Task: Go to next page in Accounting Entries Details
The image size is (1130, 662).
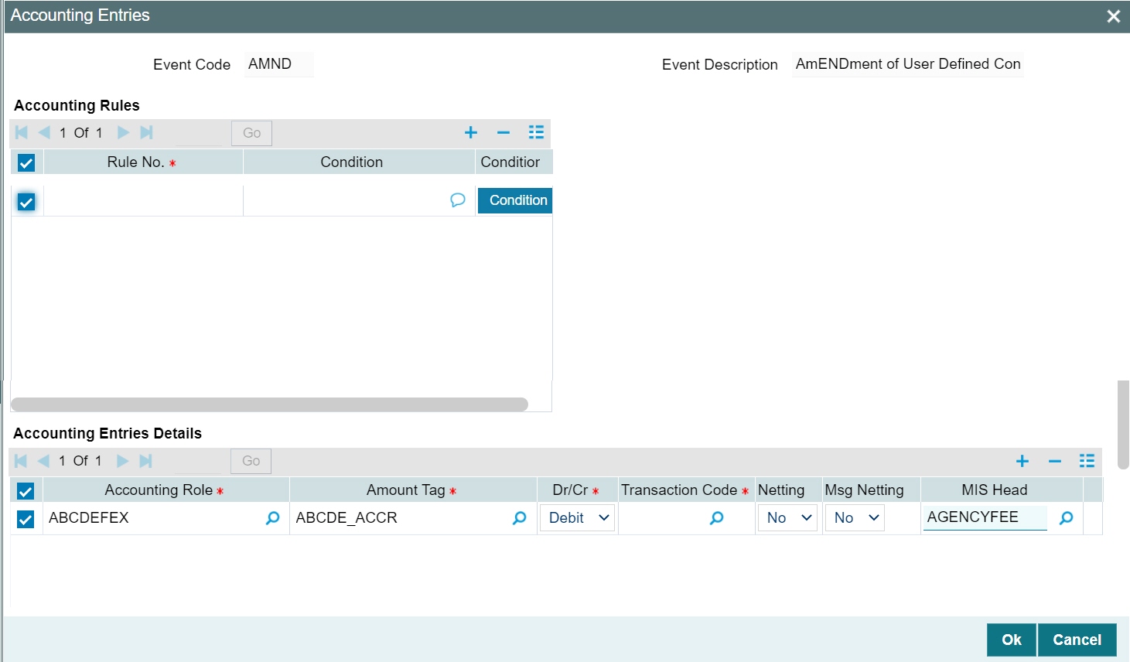Action: click(x=122, y=461)
